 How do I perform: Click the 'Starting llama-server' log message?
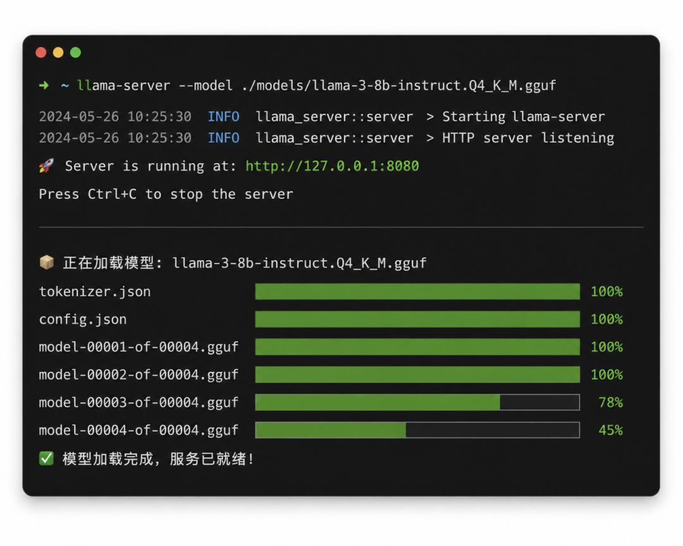(524, 117)
